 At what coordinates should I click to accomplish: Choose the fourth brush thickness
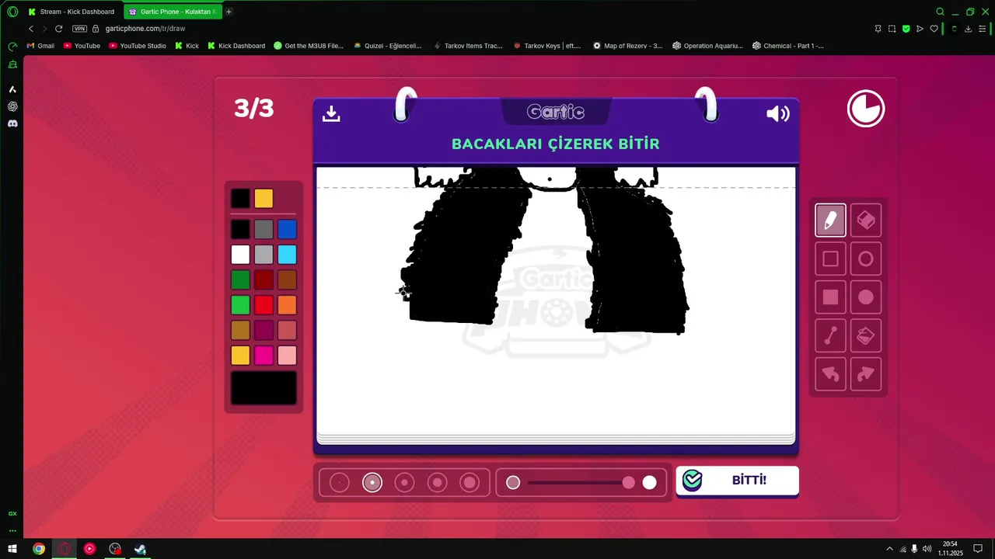point(437,483)
